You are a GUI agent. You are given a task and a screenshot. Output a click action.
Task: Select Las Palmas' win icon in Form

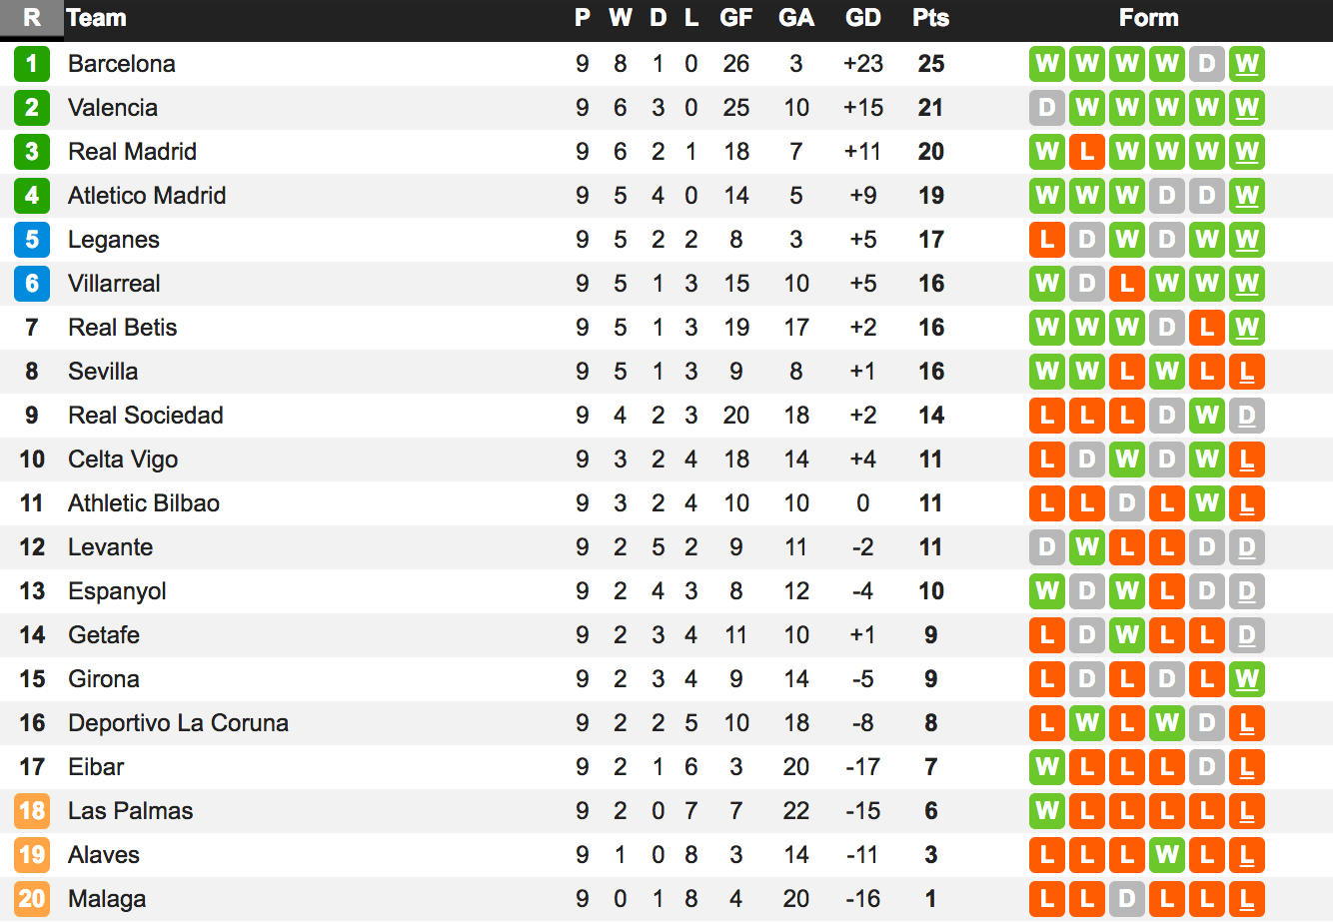(x=1047, y=811)
